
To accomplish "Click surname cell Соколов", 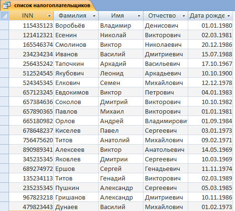I will (76, 102).
